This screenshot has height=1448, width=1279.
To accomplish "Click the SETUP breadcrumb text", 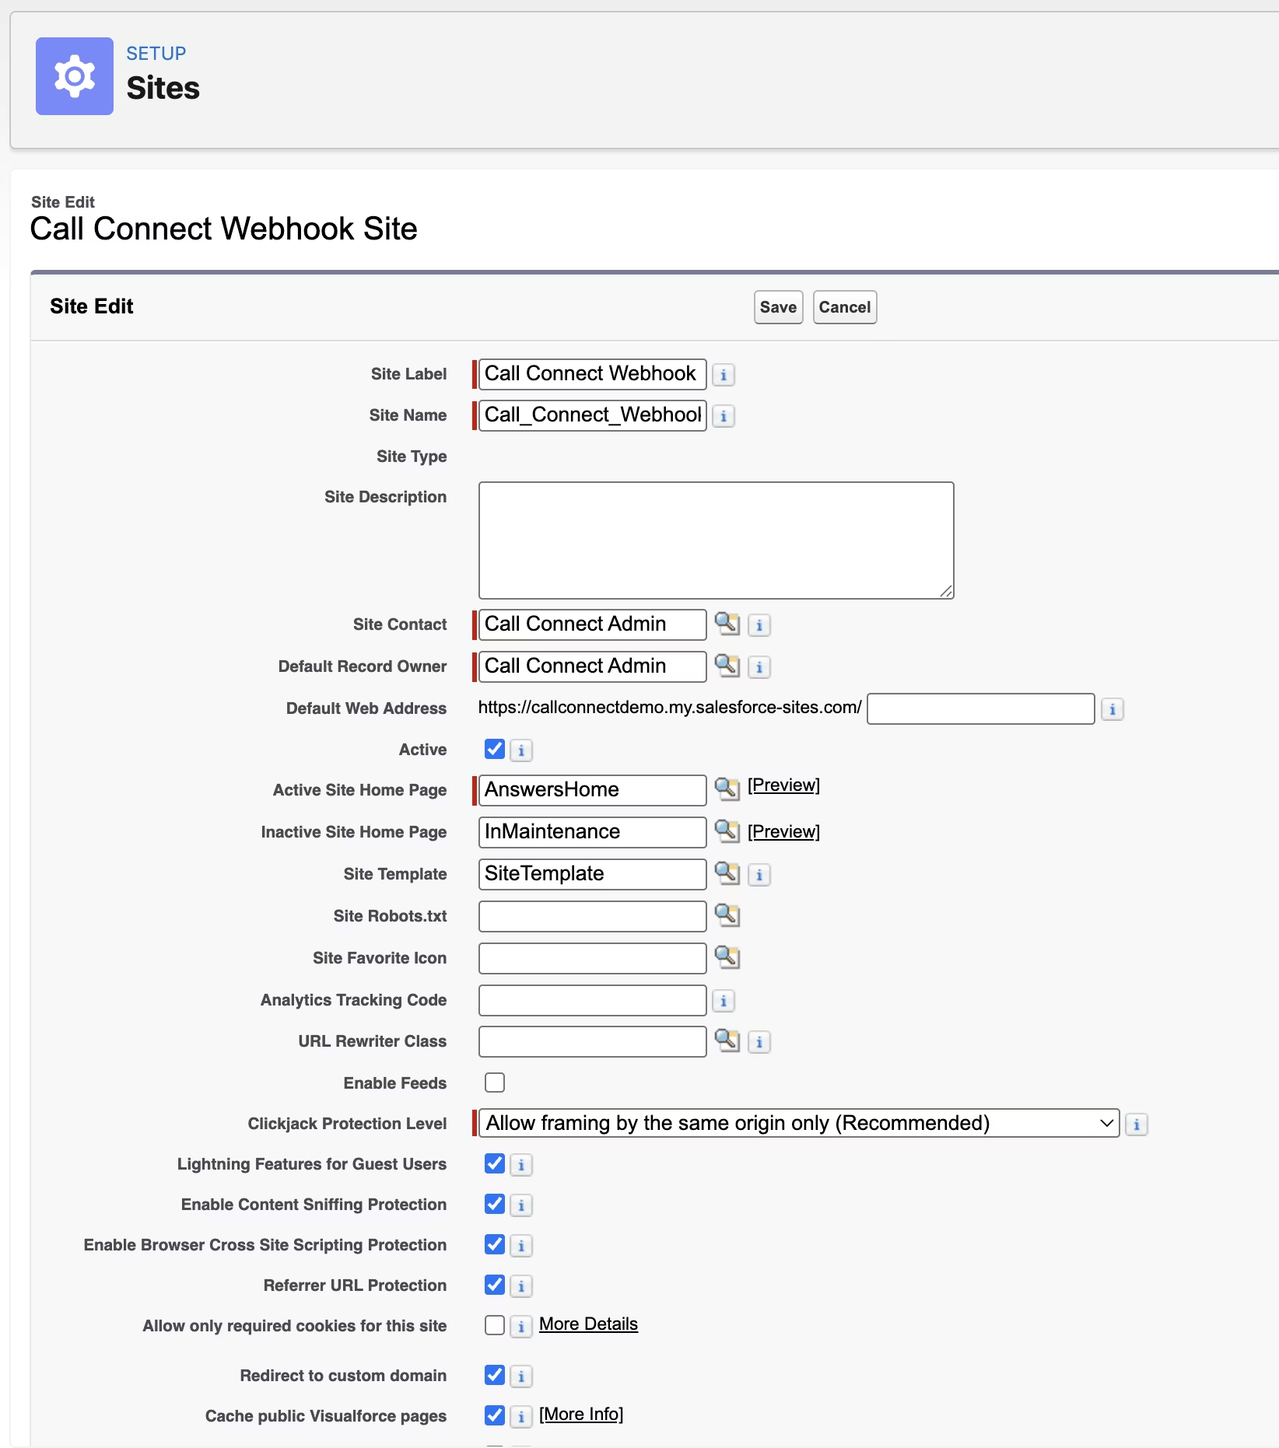I will (x=156, y=54).
